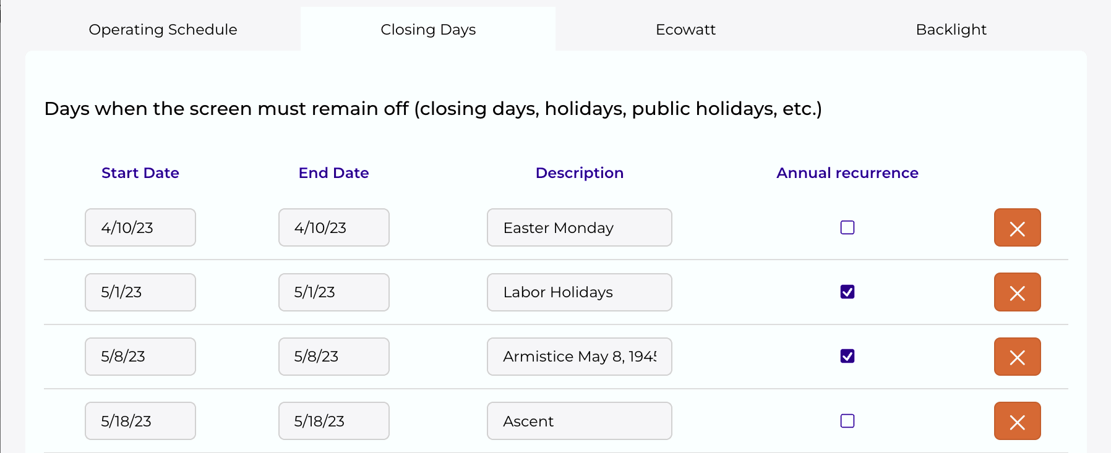Click the Labor Holidays start date 5/1/23
1111x453 pixels.
[x=140, y=292]
